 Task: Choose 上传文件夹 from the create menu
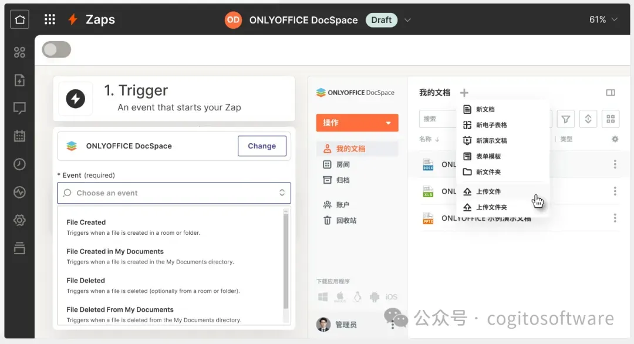503,207
